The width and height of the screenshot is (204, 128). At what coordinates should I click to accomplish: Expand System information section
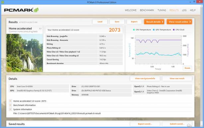coord(10,109)
